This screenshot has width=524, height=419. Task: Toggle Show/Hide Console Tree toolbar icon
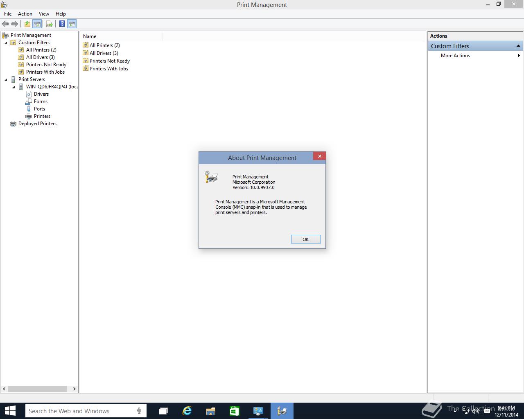pyautogui.click(x=37, y=24)
